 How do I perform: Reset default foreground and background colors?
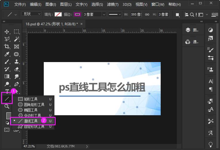[x=7, y=123]
